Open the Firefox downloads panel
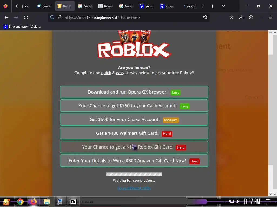This screenshot has height=207, width=277. click(x=241, y=17)
